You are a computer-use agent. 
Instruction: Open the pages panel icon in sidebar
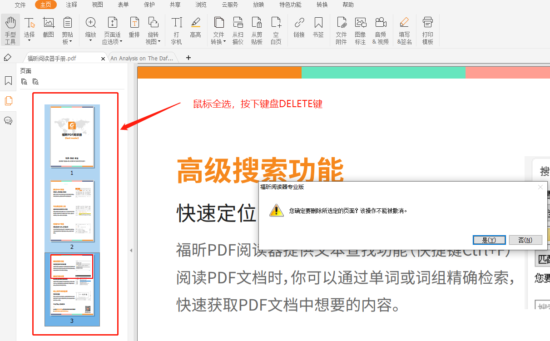pos(8,101)
